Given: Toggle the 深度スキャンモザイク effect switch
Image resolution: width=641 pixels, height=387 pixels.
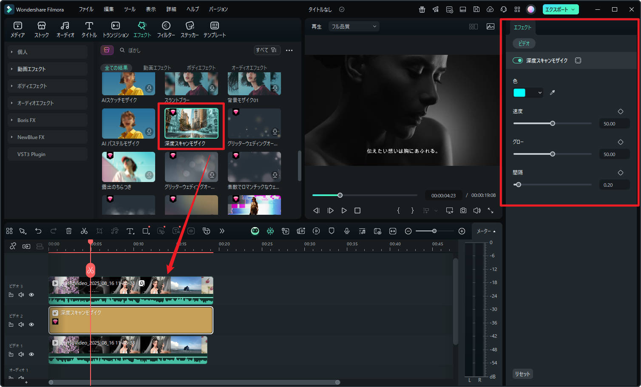Looking at the screenshot, I should point(518,60).
